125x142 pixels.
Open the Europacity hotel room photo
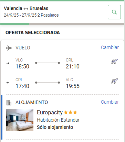click(x=20, y=120)
